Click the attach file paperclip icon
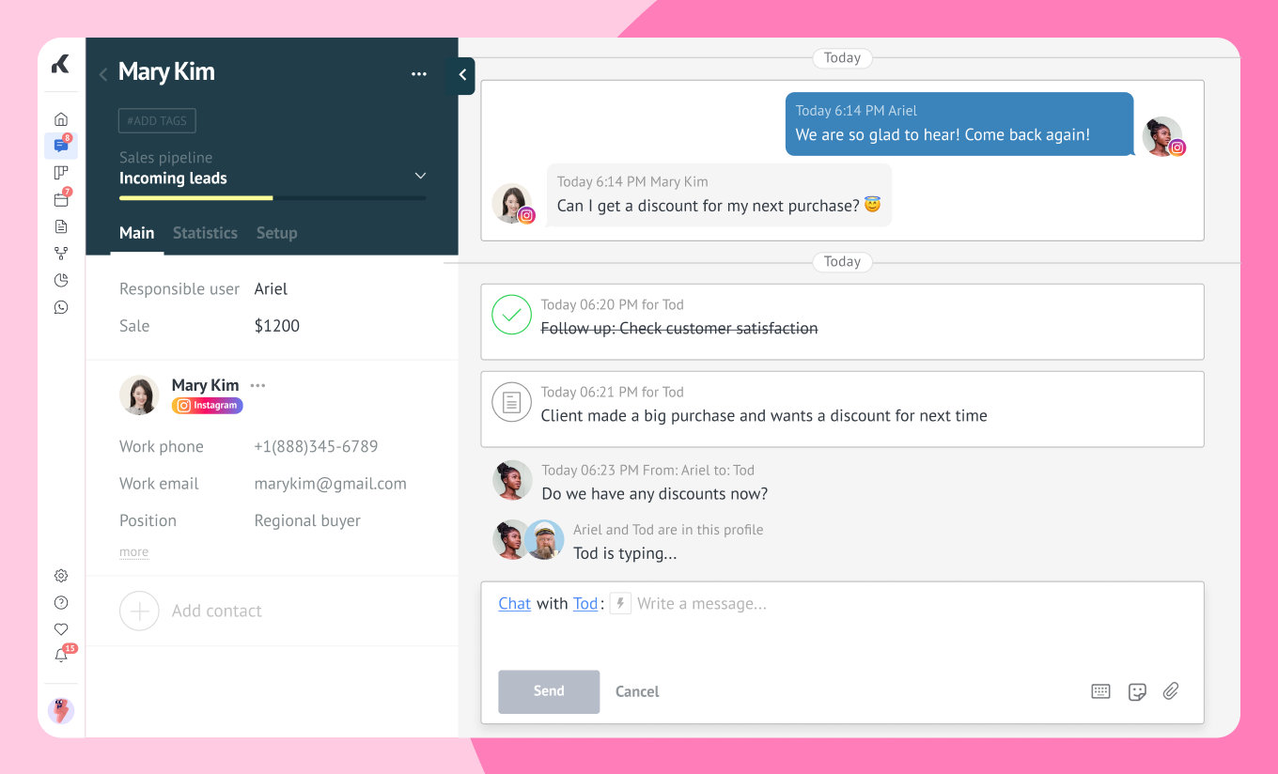 point(1171,691)
